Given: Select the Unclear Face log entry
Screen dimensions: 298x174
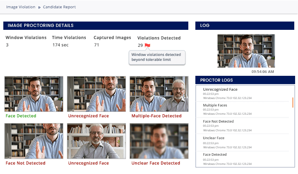Looking at the screenshot, I should [243, 142].
